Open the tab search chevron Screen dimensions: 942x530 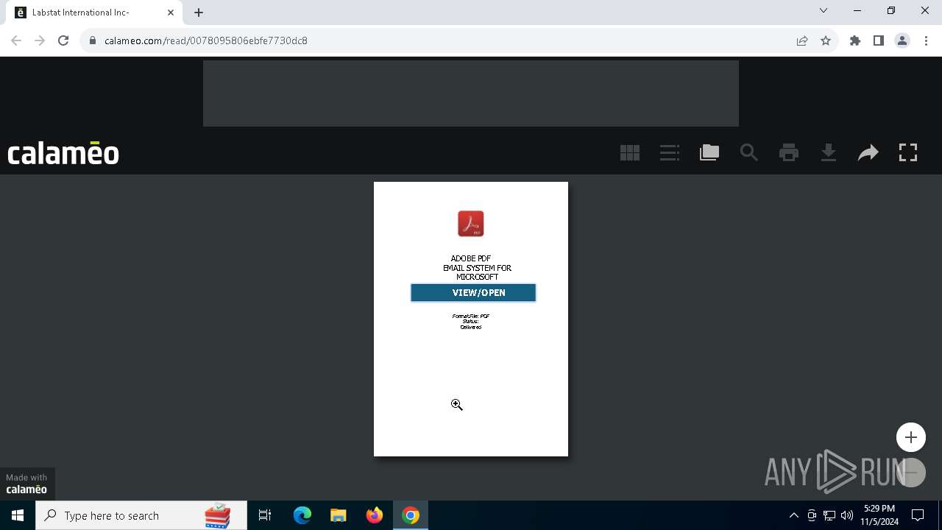click(824, 11)
